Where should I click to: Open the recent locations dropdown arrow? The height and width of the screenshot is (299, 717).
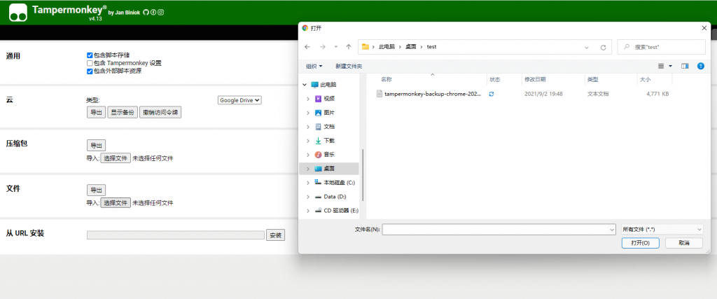point(336,47)
